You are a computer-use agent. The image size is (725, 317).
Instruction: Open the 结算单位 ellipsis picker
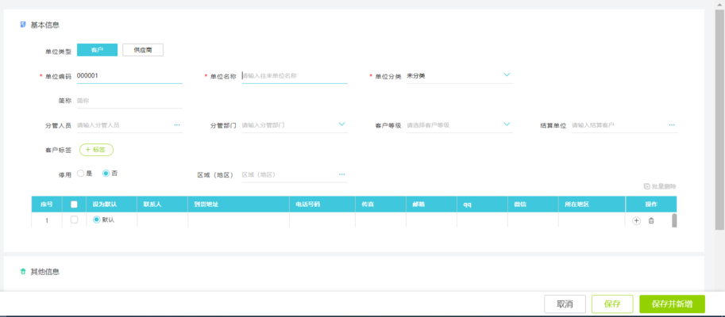click(672, 124)
